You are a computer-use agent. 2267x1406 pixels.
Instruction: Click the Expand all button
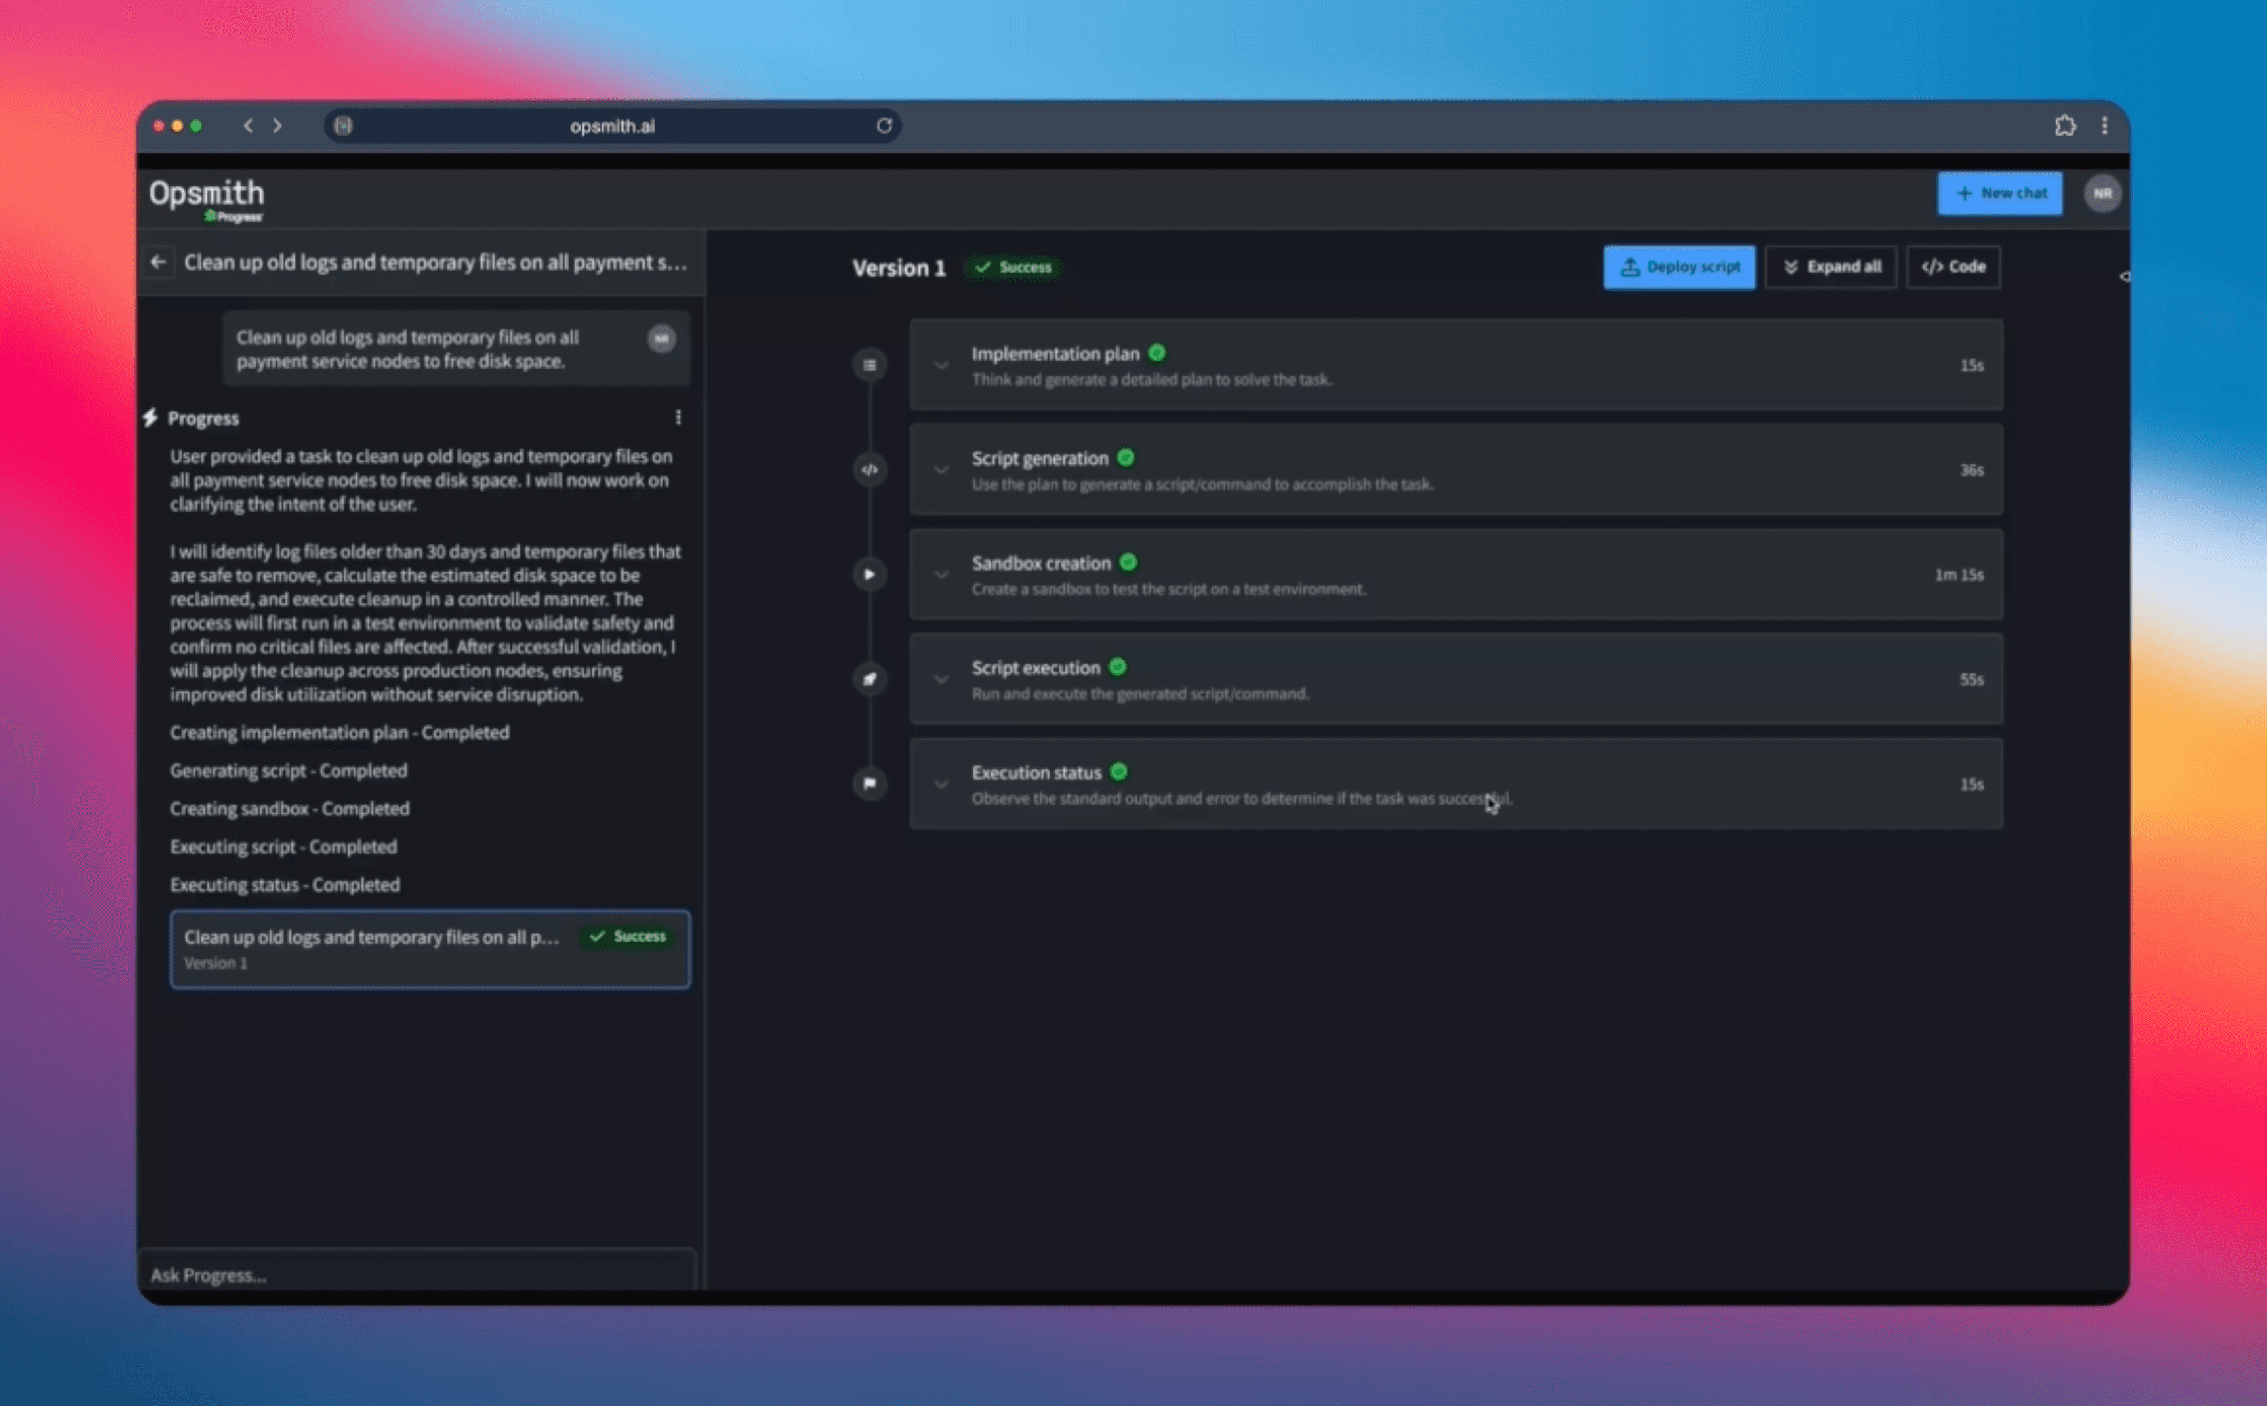tap(1829, 267)
